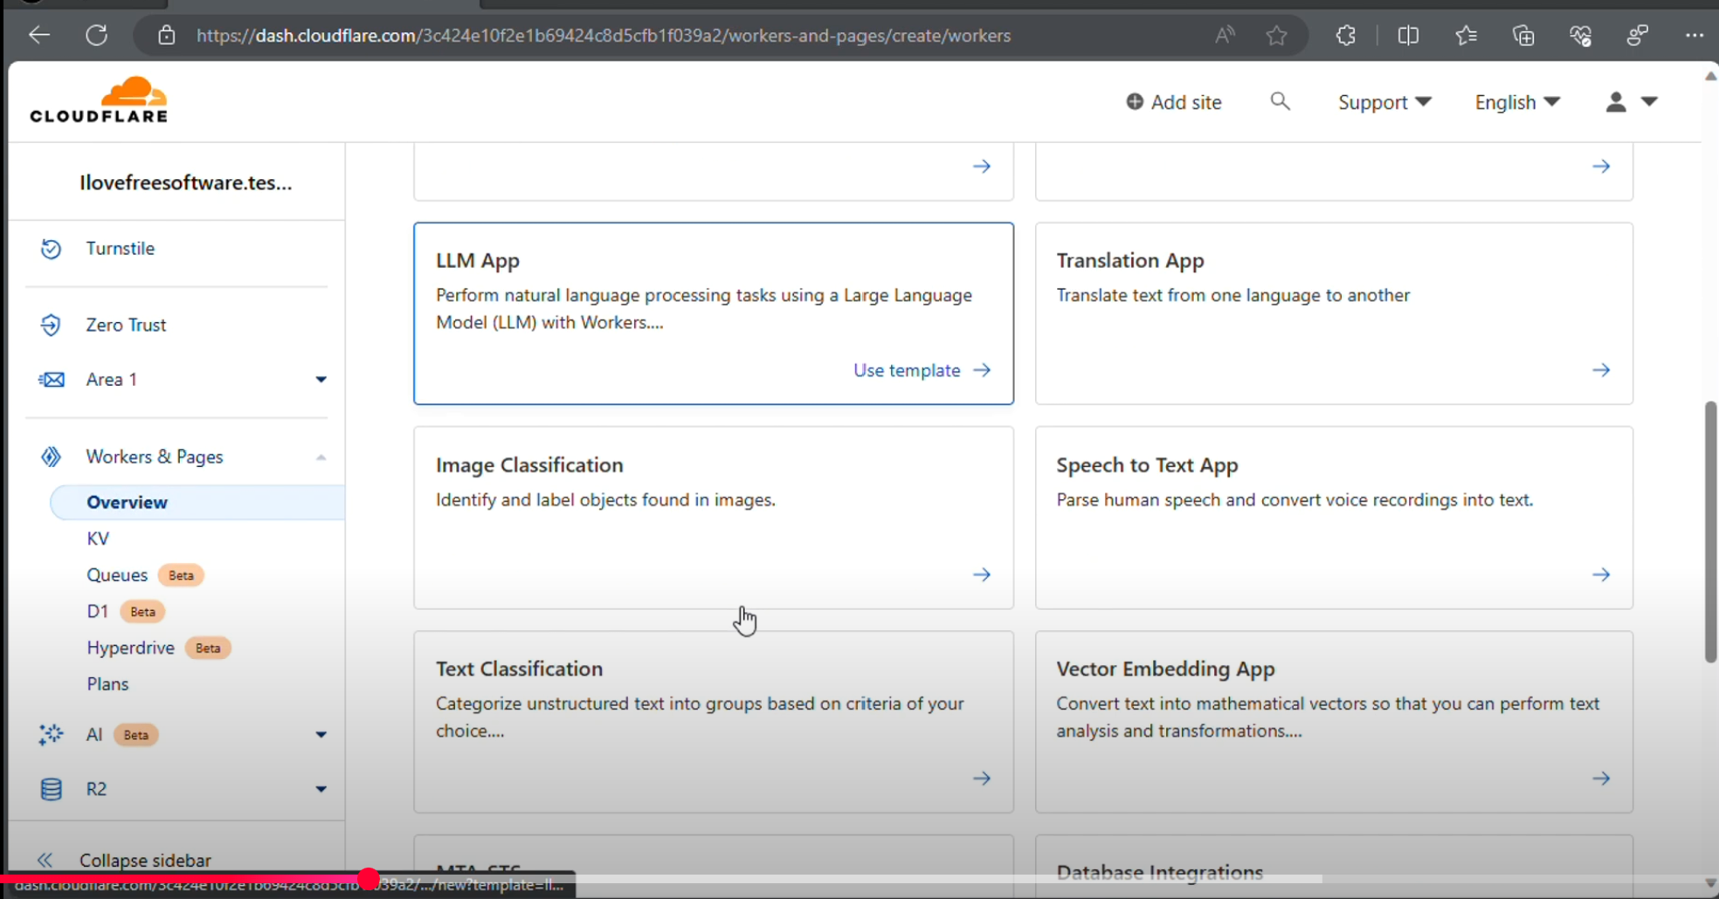Image resolution: width=1719 pixels, height=899 pixels.
Task: Open search with magnifier icon
Action: tap(1280, 101)
